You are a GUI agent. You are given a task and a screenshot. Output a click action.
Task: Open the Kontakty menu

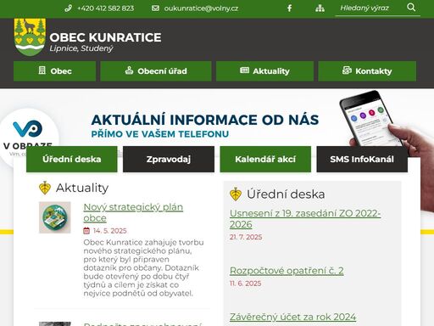pyautogui.click(x=367, y=71)
